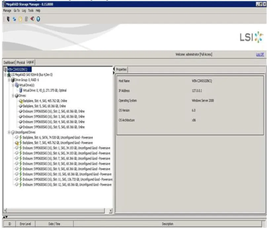Click the Virtual Drive 0 VD_0 disk icon
Screen dimensions: 272x229
click(x=21, y=90)
